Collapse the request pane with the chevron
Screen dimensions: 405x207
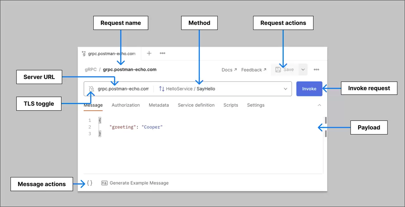(x=319, y=105)
